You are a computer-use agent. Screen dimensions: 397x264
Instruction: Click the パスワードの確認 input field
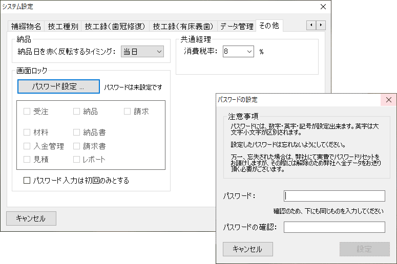point(334,227)
